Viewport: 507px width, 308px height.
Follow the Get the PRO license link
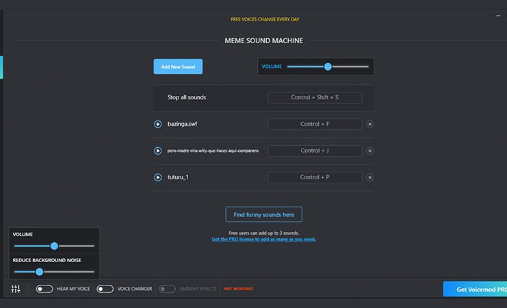(x=264, y=239)
